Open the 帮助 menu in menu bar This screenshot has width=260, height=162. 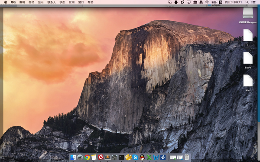(x=91, y=2)
